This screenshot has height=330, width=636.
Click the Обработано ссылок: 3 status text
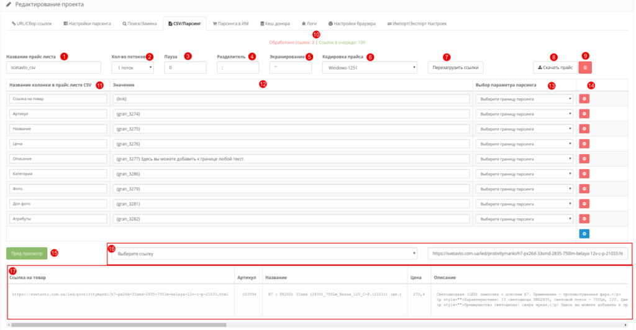point(292,42)
